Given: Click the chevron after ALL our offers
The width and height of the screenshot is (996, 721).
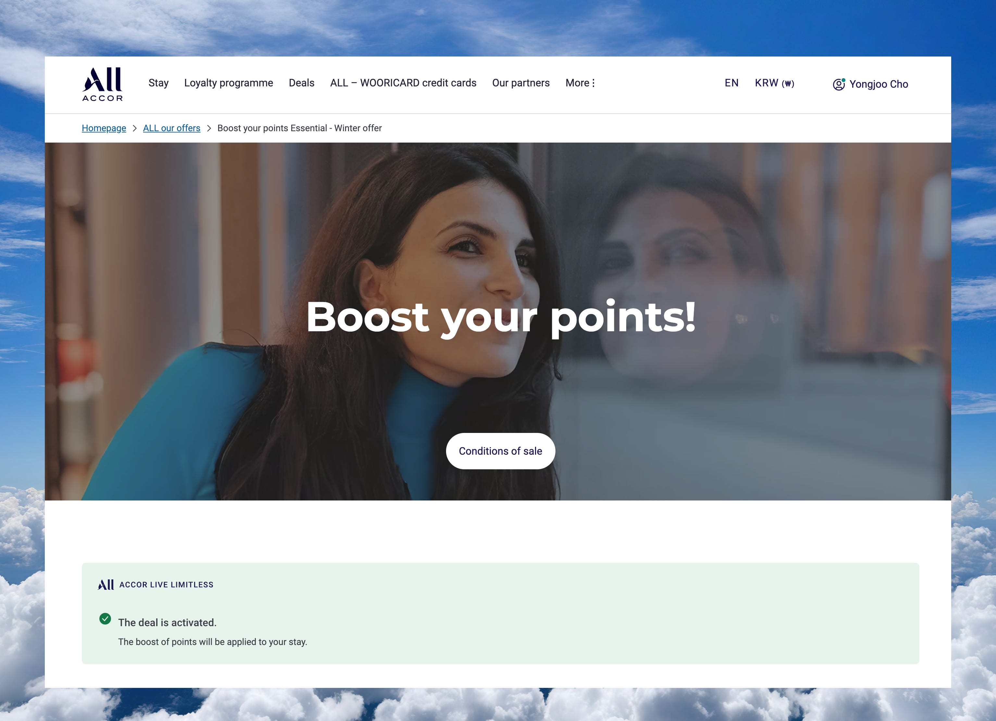Looking at the screenshot, I should 209,128.
